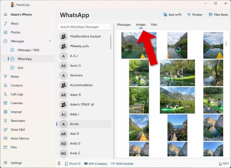The height and width of the screenshot is (168, 231).
Task: Click the Save to PC disk icon
Action: click(x=165, y=14)
